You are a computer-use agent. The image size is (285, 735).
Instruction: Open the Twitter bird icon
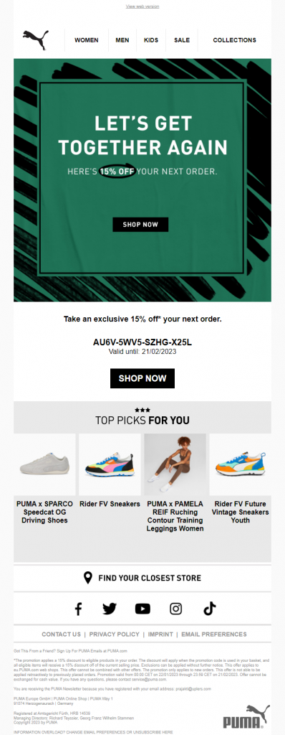pyautogui.click(x=110, y=609)
